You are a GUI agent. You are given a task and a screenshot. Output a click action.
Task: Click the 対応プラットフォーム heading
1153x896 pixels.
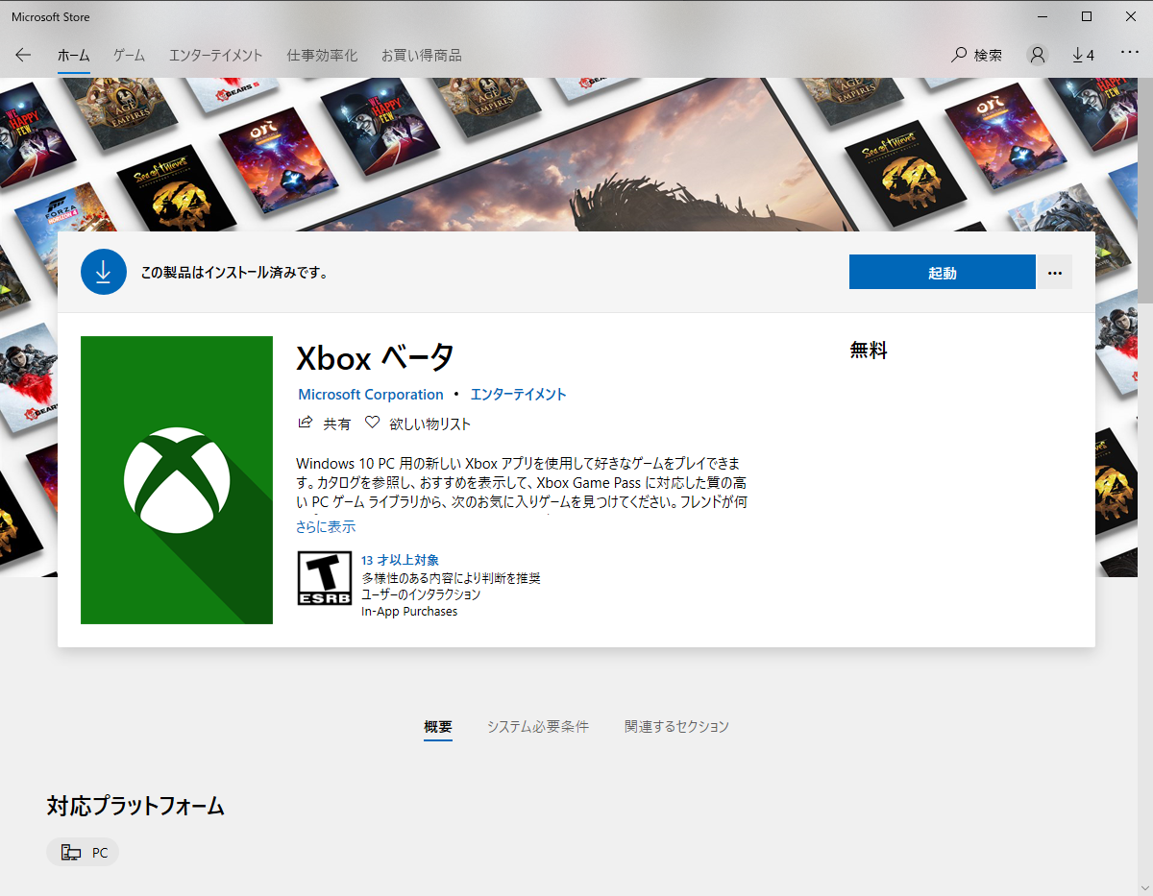(x=135, y=806)
